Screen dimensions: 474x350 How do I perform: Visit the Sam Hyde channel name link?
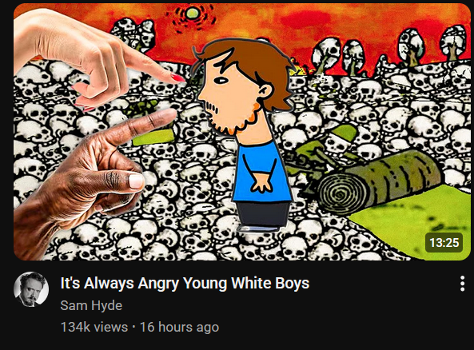coord(91,305)
